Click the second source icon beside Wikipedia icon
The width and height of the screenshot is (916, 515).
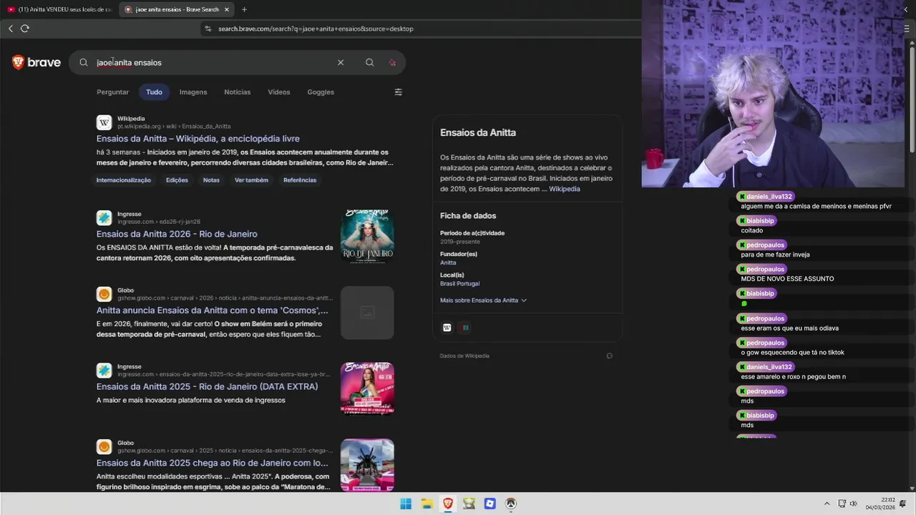pos(465,328)
